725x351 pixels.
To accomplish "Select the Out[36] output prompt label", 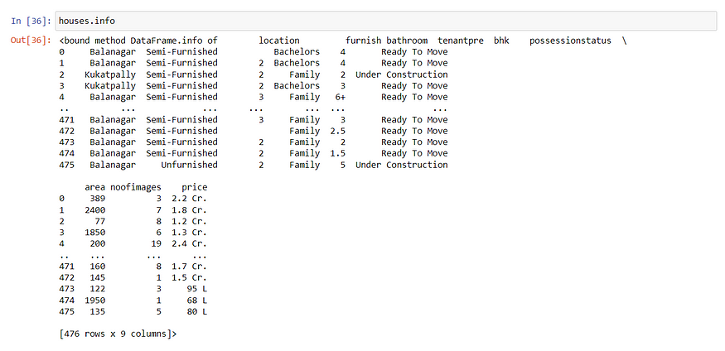I will pyautogui.click(x=31, y=41).
